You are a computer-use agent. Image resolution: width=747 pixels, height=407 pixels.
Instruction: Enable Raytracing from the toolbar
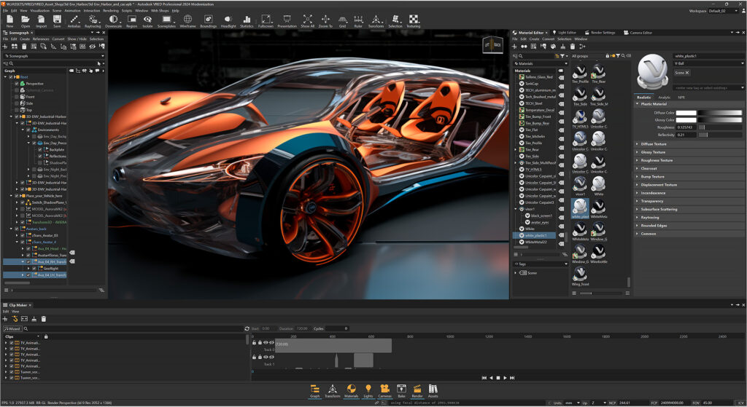pos(93,20)
